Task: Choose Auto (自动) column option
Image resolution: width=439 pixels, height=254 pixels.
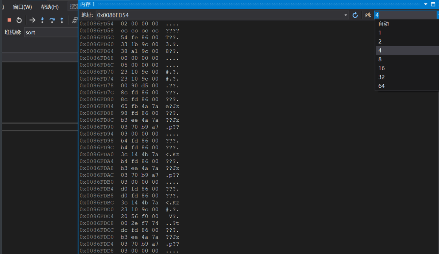Action: pyautogui.click(x=407, y=24)
